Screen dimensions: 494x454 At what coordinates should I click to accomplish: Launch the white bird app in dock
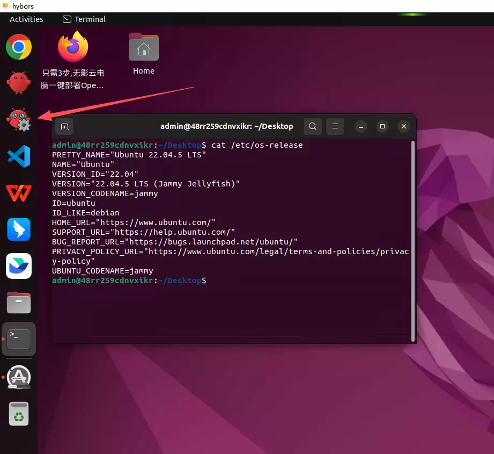click(19, 266)
